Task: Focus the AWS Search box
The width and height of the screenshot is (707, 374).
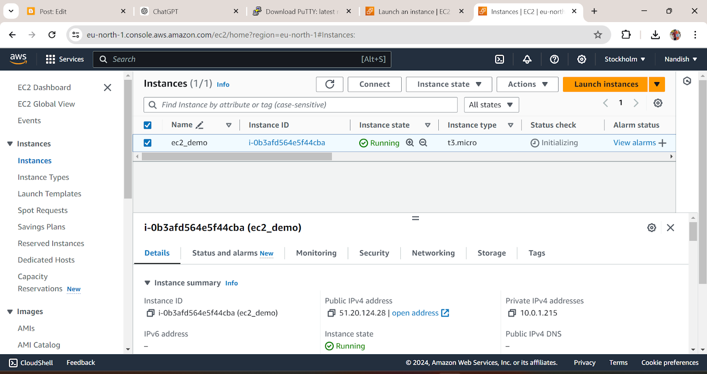Action: point(242,59)
